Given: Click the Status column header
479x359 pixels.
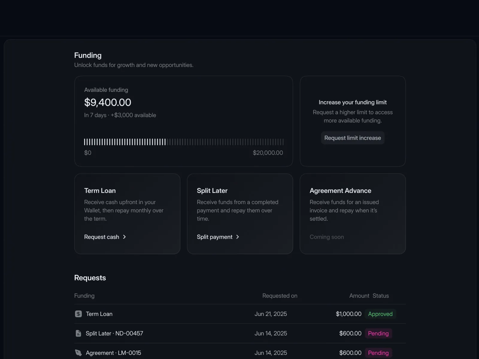Looking at the screenshot, I should pyautogui.click(x=381, y=296).
